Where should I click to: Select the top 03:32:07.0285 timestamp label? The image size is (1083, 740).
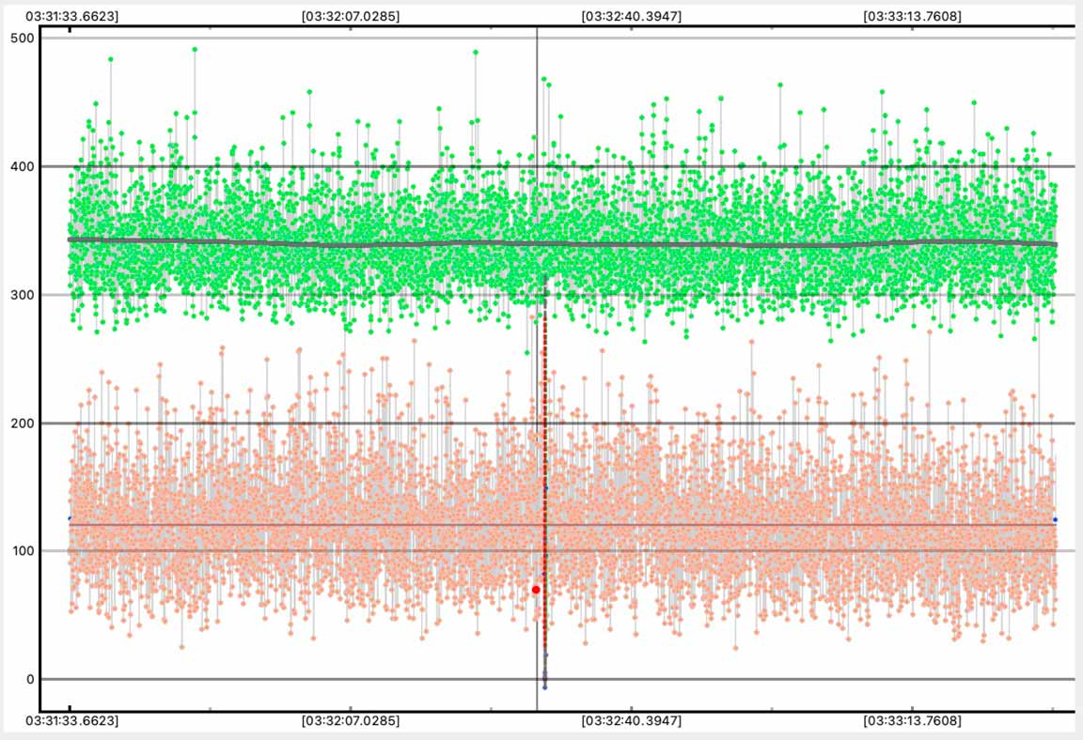pos(351,16)
